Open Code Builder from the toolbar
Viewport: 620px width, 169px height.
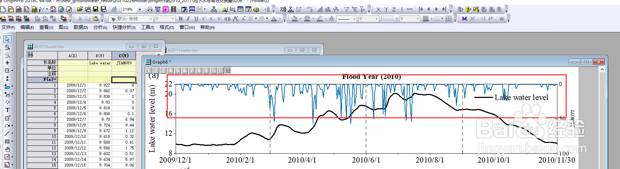click(256, 9)
